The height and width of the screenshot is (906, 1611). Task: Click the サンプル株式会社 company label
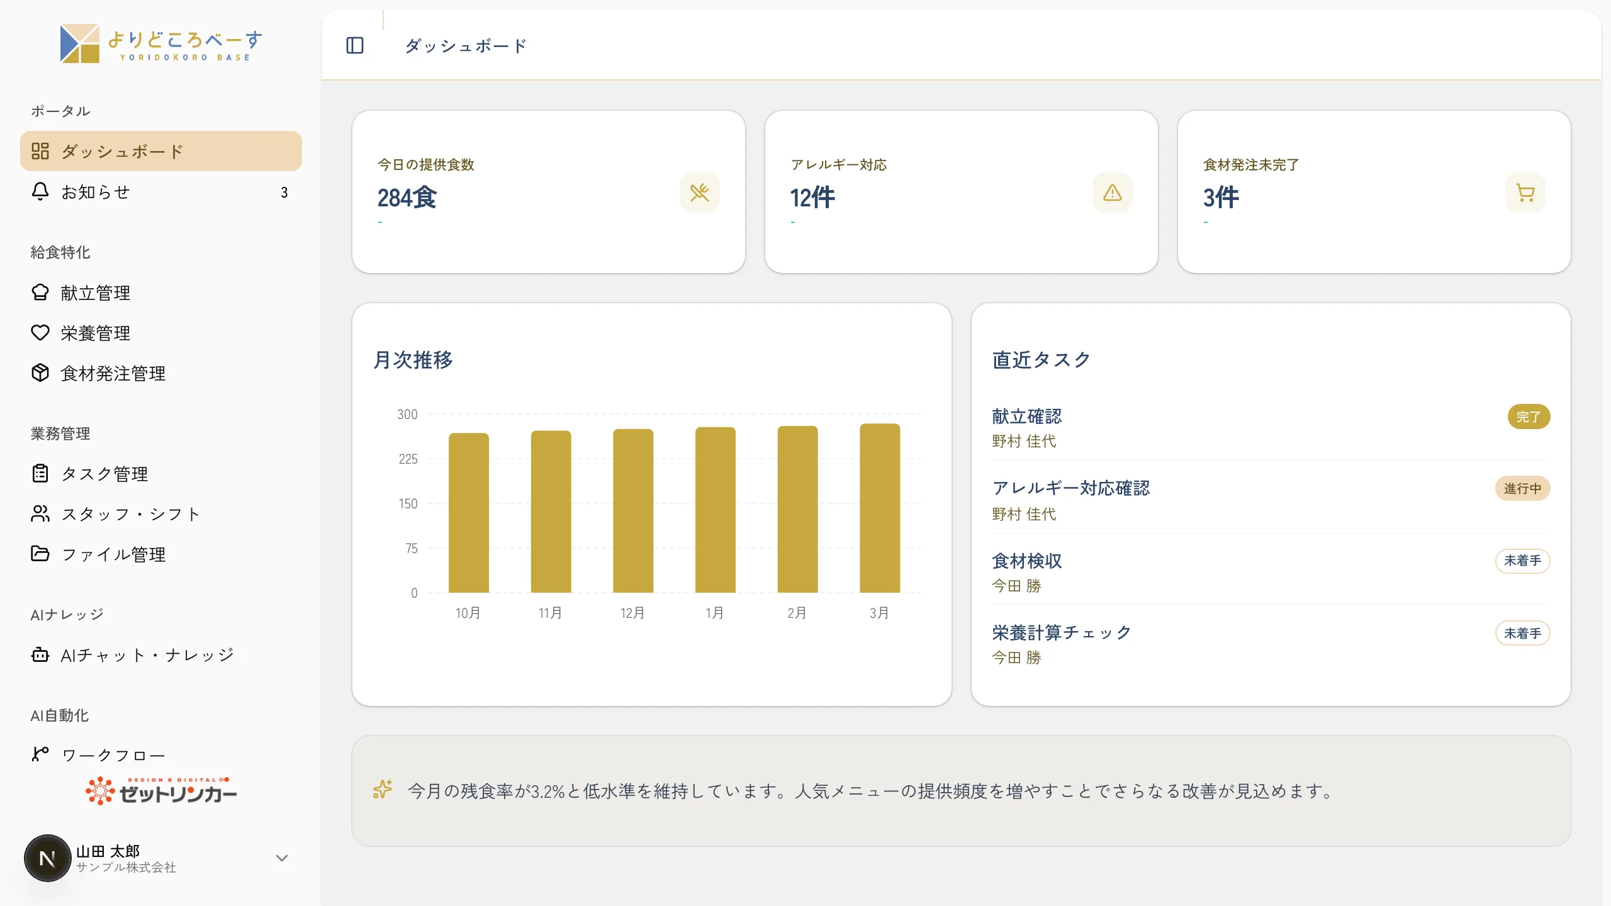(x=126, y=868)
